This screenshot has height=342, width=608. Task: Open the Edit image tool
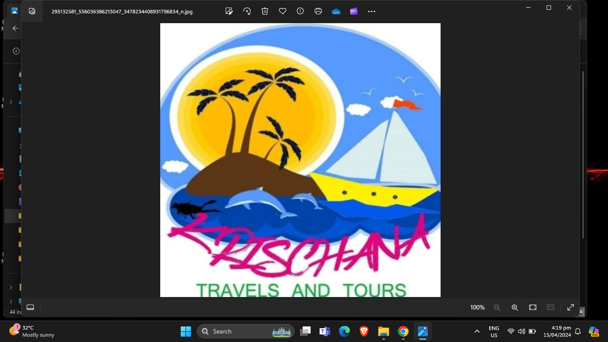(x=229, y=11)
